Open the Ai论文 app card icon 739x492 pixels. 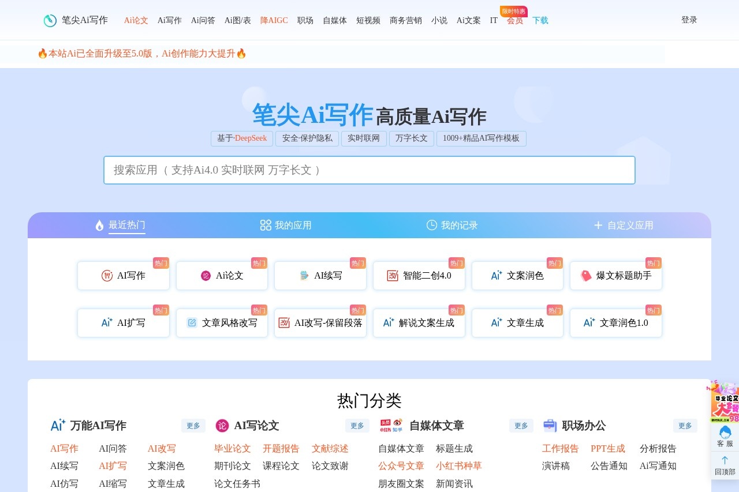(x=206, y=276)
